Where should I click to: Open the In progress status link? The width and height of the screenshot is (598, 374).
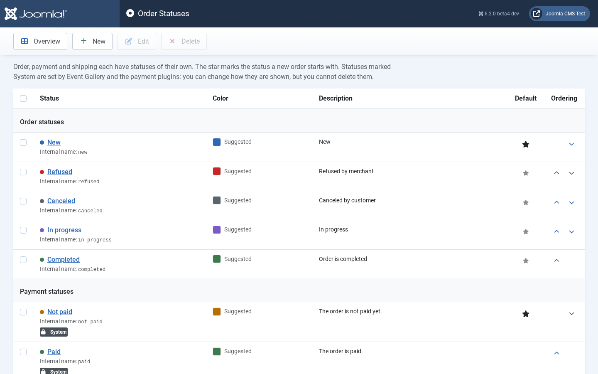click(64, 230)
